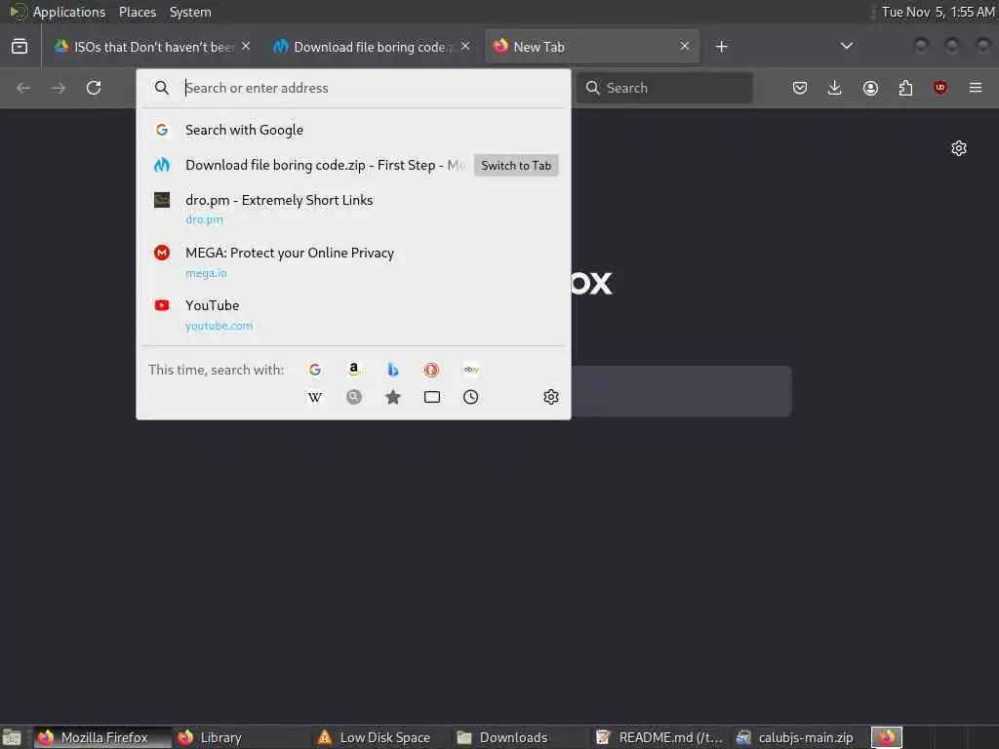
Task: Close the ISOs tab
Action: click(x=246, y=47)
